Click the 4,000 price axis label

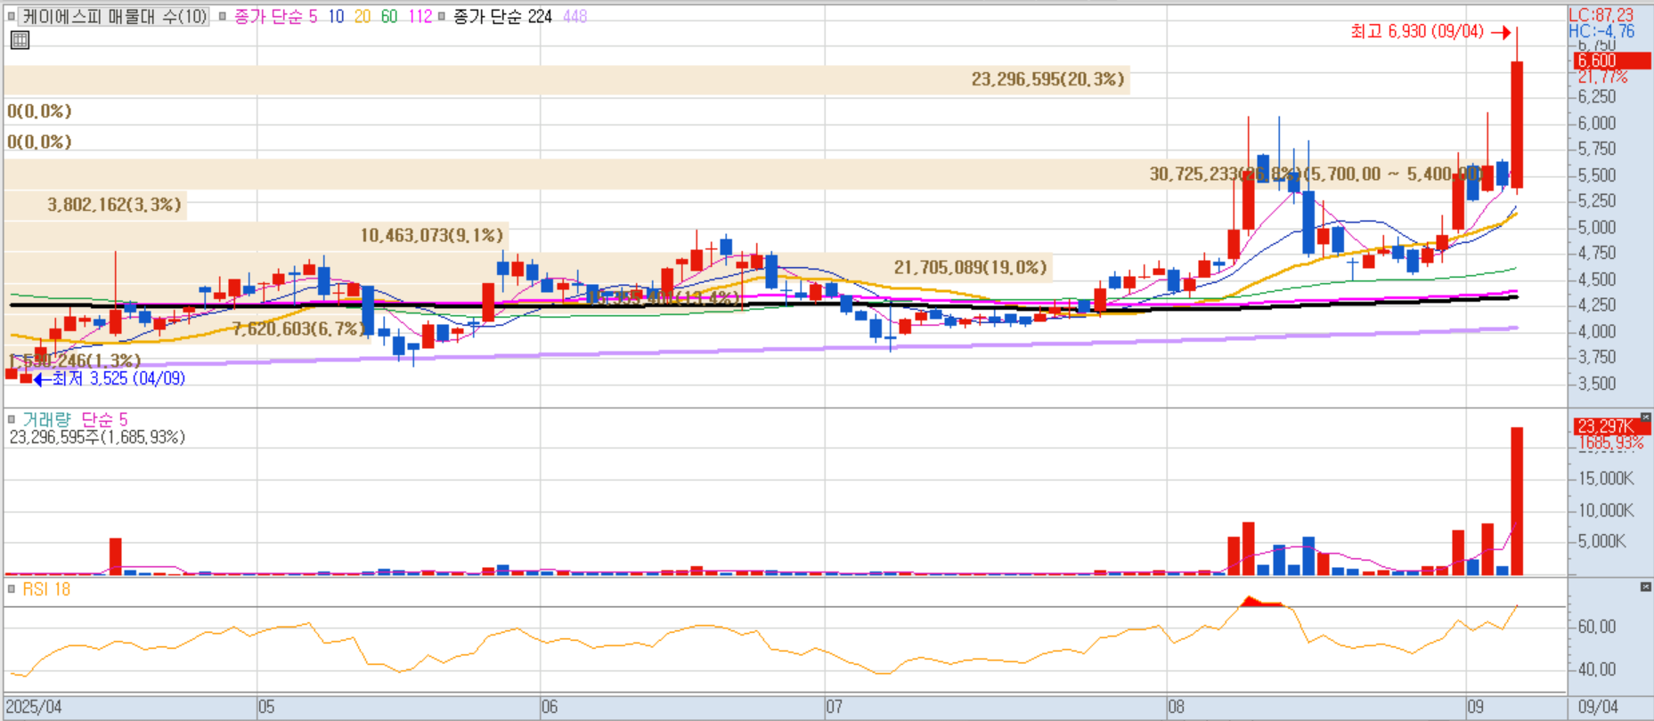1597,332
